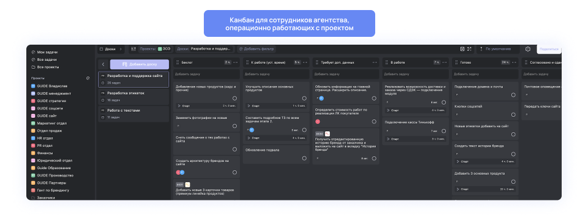588x220 pixels.
Task: Click the Финансы orange color square
Action: coord(34,153)
